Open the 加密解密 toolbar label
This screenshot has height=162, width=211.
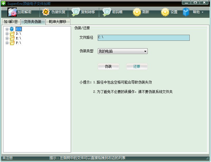coord(24,12)
